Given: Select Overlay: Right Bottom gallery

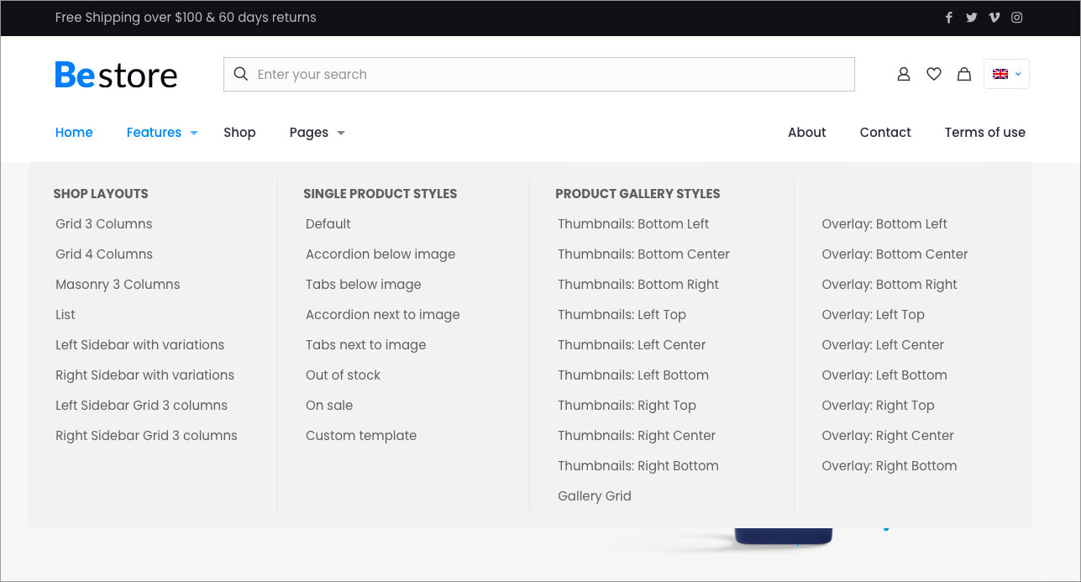Looking at the screenshot, I should [889, 465].
